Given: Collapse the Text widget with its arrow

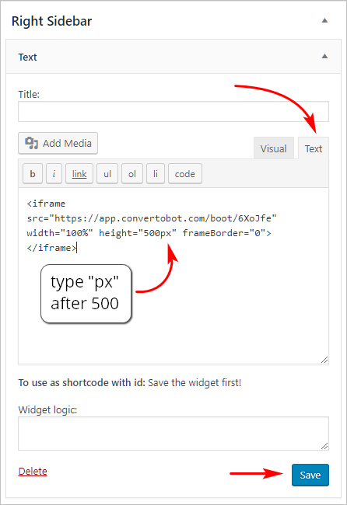Looking at the screenshot, I should (x=324, y=57).
